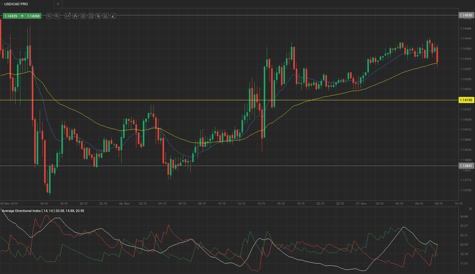The width and height of the screenshot is (475, 274).
Task: Click the green bid/ask price button
Action: [22, 16]
